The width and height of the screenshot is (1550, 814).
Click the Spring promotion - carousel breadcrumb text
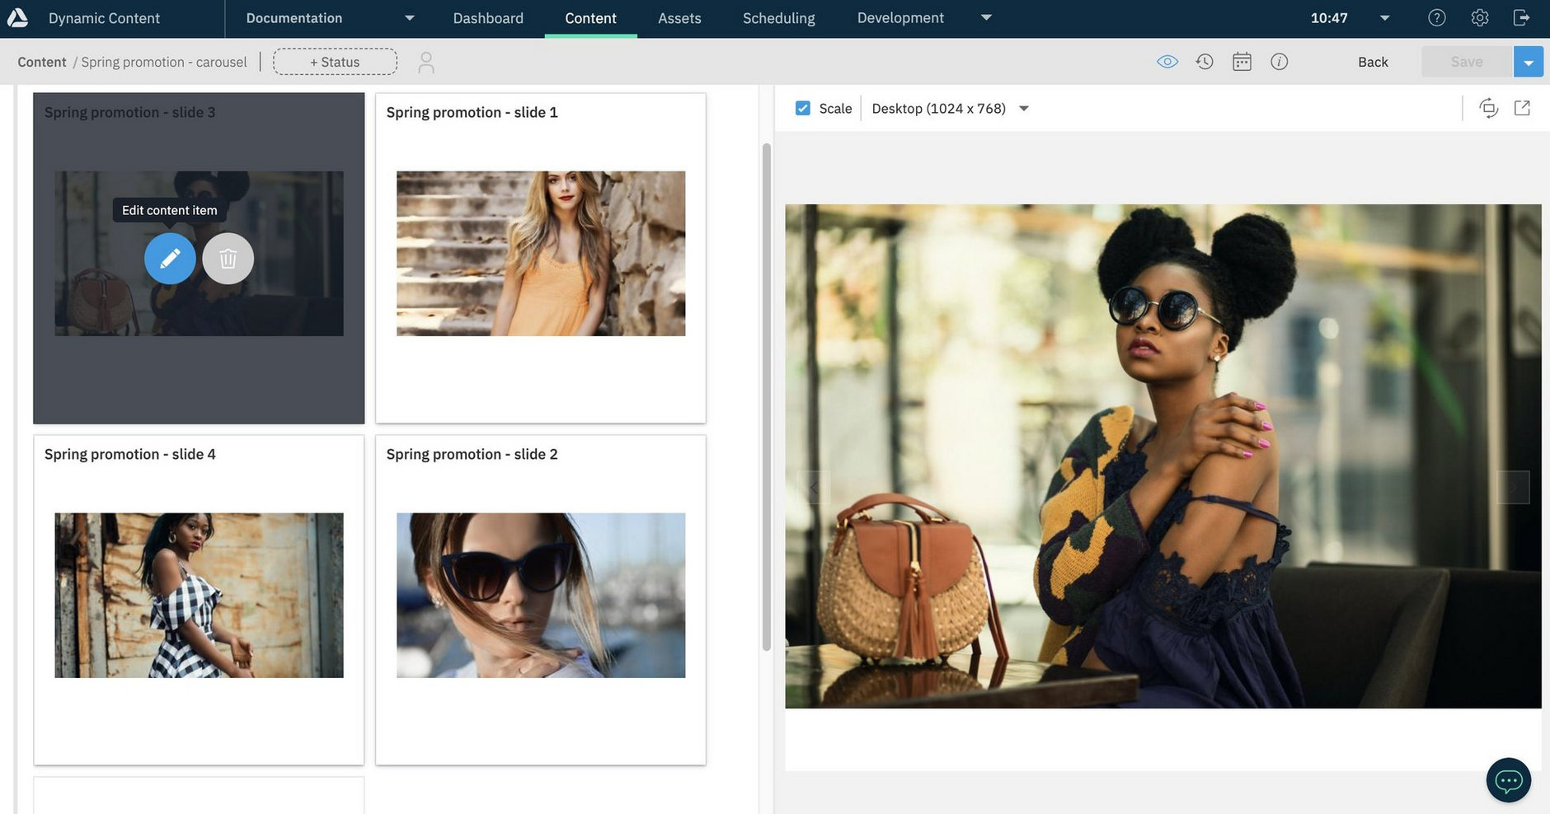click(164, 62)
